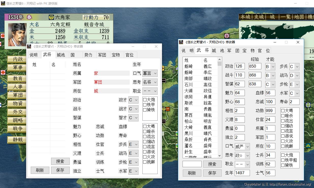Image resolution: width=314 pixels, height=188 pixels.
Task: Click the Rokkaku clan crest beside 六角家
Action: 51,17
